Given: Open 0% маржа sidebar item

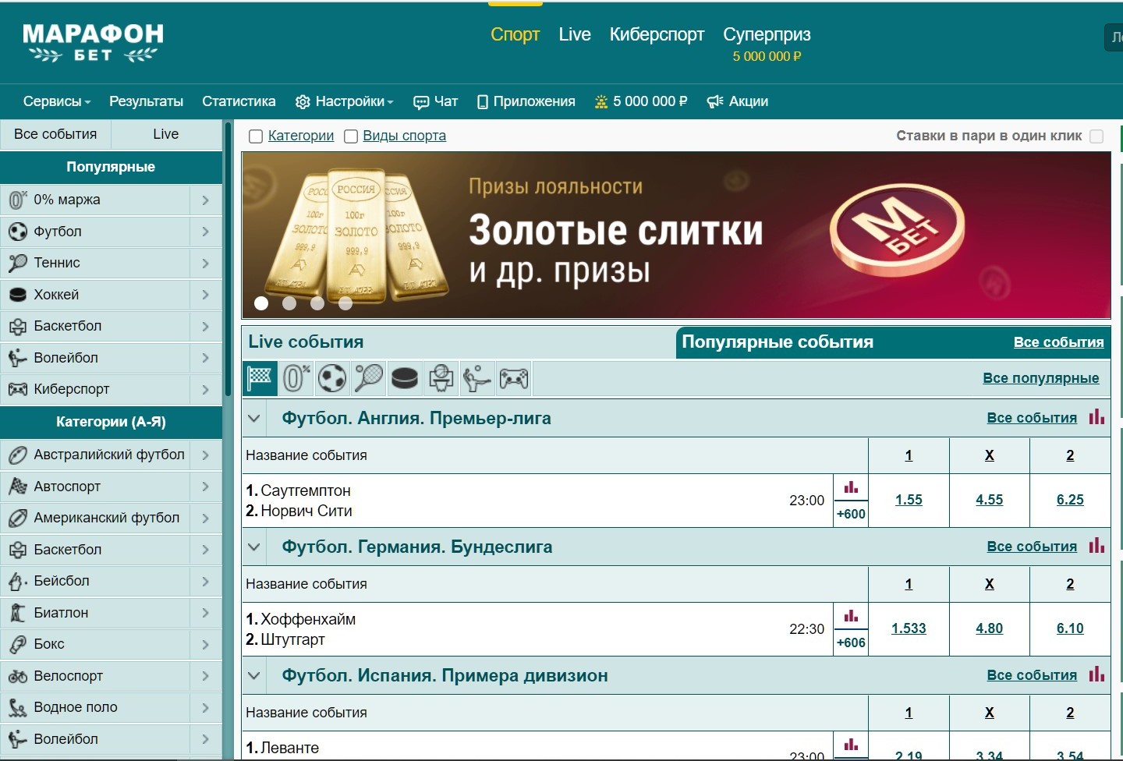Looking at the screenshot, I should coord(95,200).
